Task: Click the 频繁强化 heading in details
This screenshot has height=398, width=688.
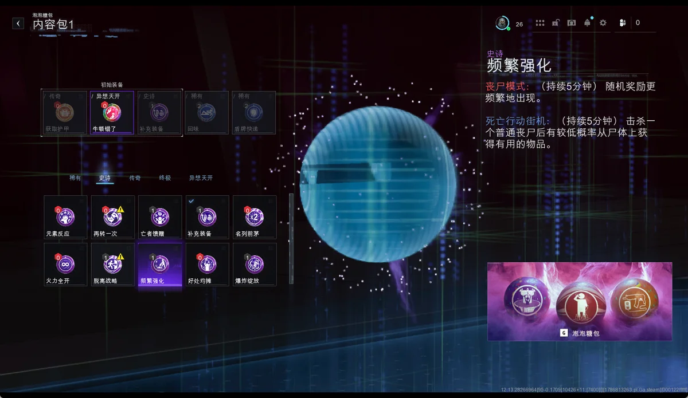Action: pyautogui.click(x=519, y=65)
